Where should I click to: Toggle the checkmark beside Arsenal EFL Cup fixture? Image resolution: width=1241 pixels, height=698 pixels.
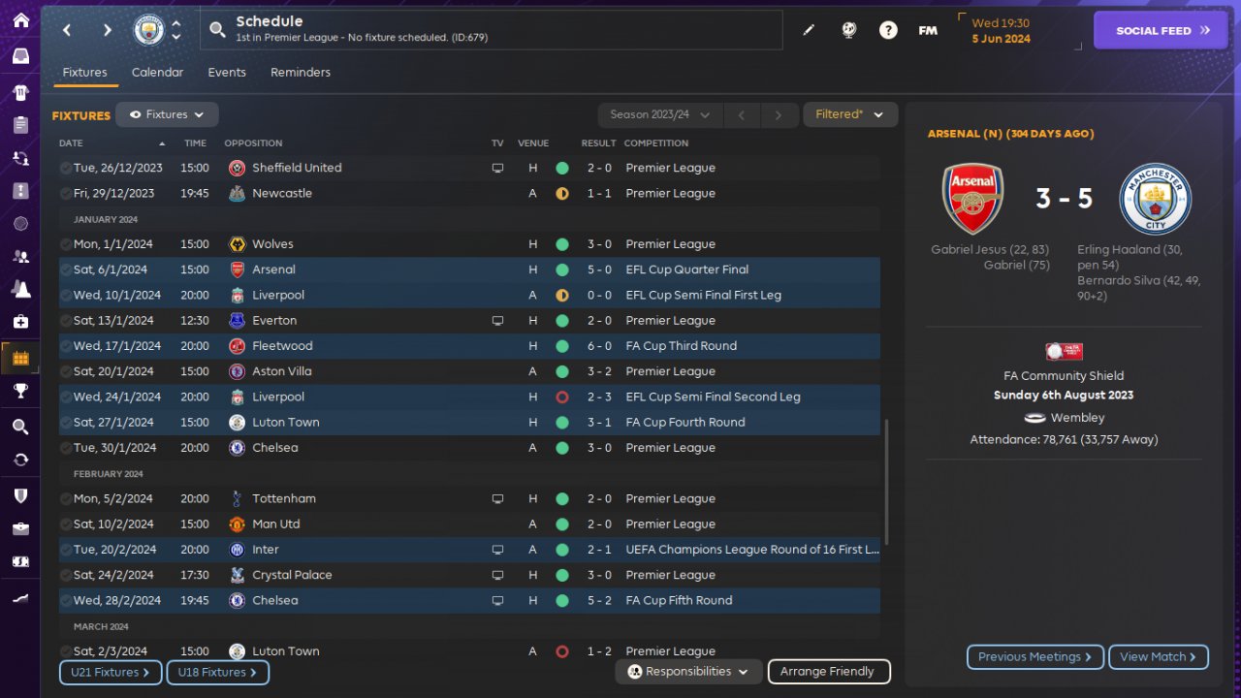tap(66, 270)
